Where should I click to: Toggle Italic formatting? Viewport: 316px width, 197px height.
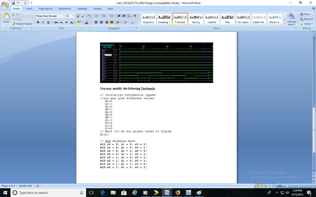[43, 22]
